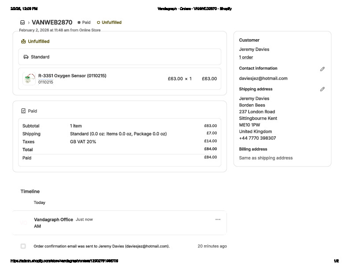This screenshot has width=349, height=269.
Task: Click the Timeline section heading
Action: tap(30, 192)
